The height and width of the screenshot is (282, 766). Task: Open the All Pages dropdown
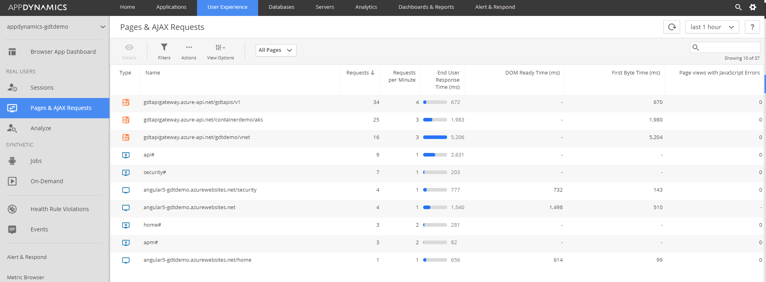[x=276, y=50]
